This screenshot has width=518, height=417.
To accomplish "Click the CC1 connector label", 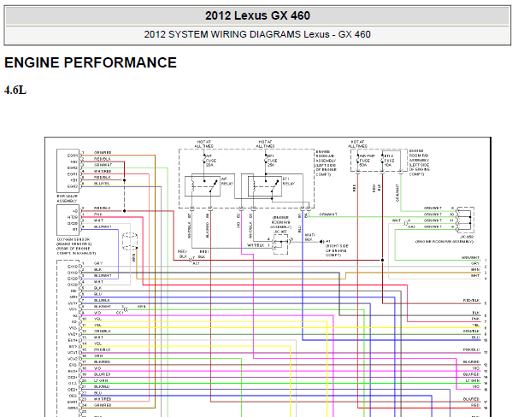I will pyautogui.click(x=120, y=313).
